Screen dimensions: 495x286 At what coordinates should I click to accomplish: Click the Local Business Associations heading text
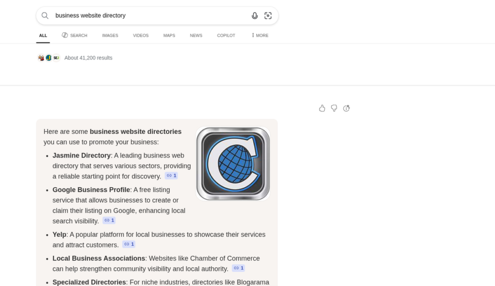point(99,258)
